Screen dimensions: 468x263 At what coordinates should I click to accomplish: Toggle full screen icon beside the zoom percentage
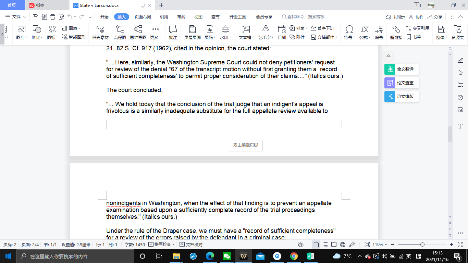[367, 245]
